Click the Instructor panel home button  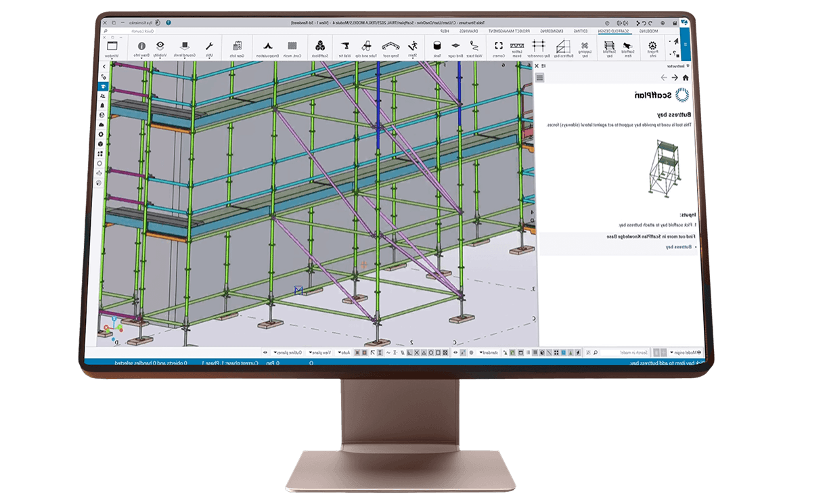(685, 78)
